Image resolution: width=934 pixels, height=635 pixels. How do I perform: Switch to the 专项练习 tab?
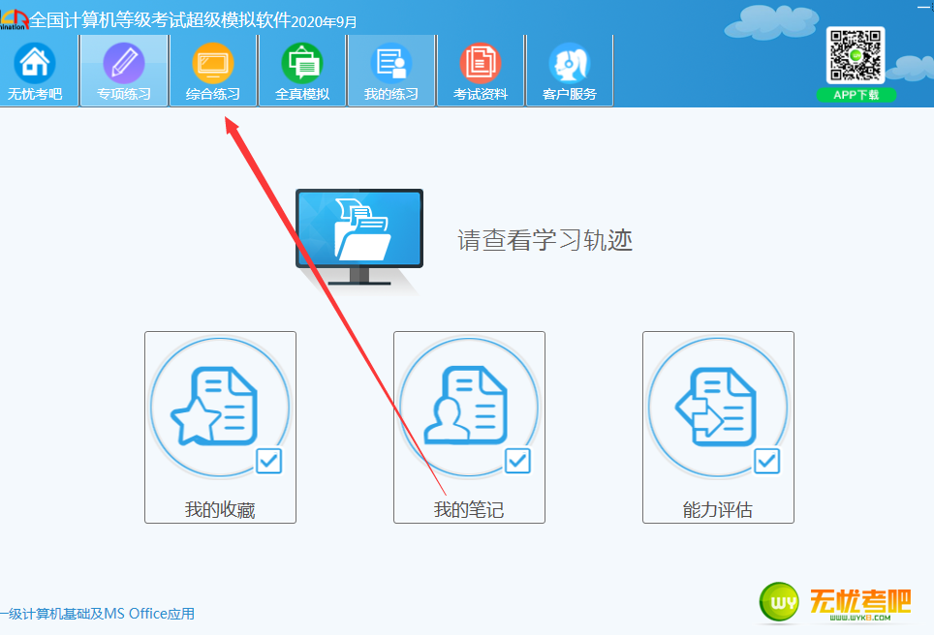123,71
